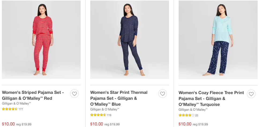Click brand link under the Striped Pajama Set
Viewport: 259px width, 127px height.
(x=16, y=103)
